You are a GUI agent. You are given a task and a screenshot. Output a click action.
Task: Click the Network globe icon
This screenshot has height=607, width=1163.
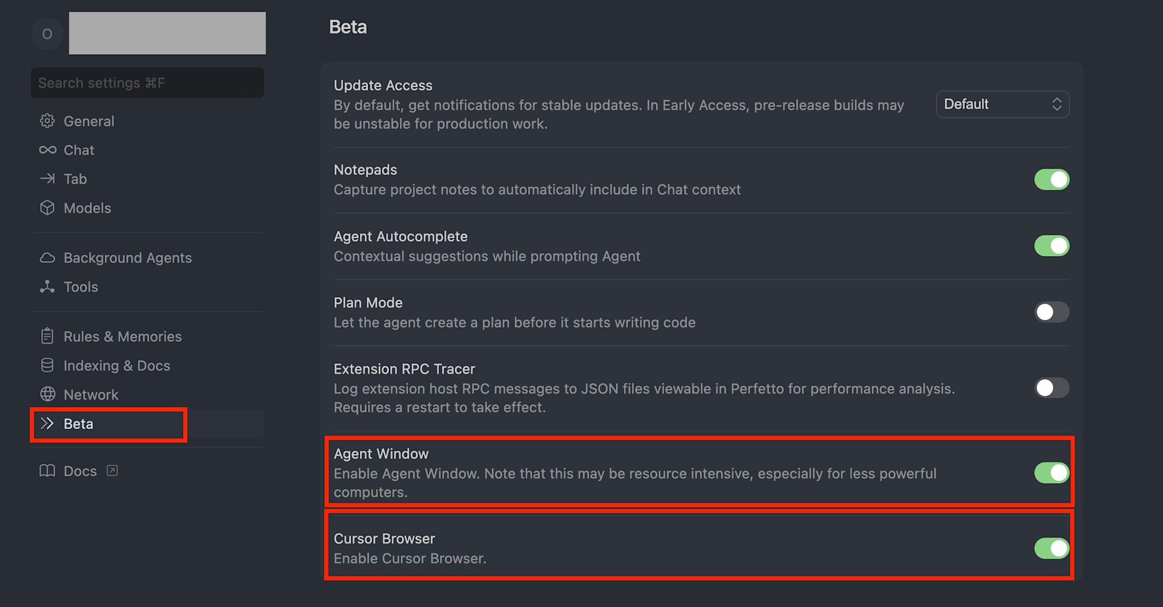[x=47, y=394]
